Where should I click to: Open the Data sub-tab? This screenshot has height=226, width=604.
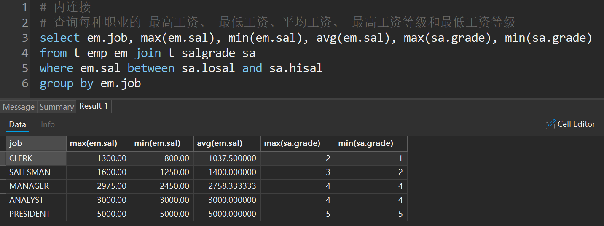17,124
